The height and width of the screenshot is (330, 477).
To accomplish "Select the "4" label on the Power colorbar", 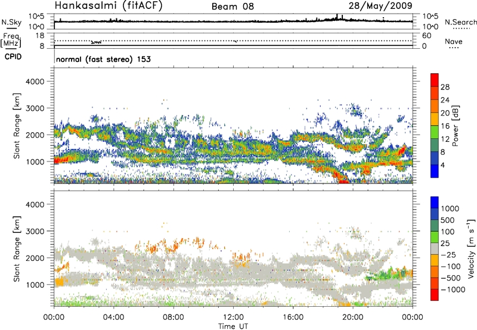I will coord(443,165).
